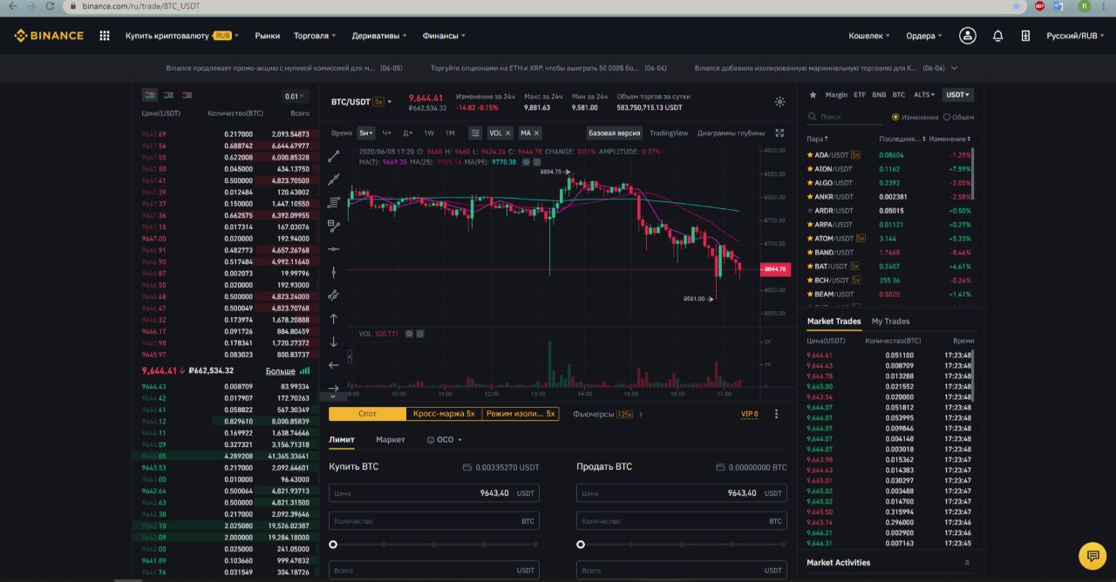Open the ALTS markets dropdown
1116x582 pixels.
pos(924,95)
